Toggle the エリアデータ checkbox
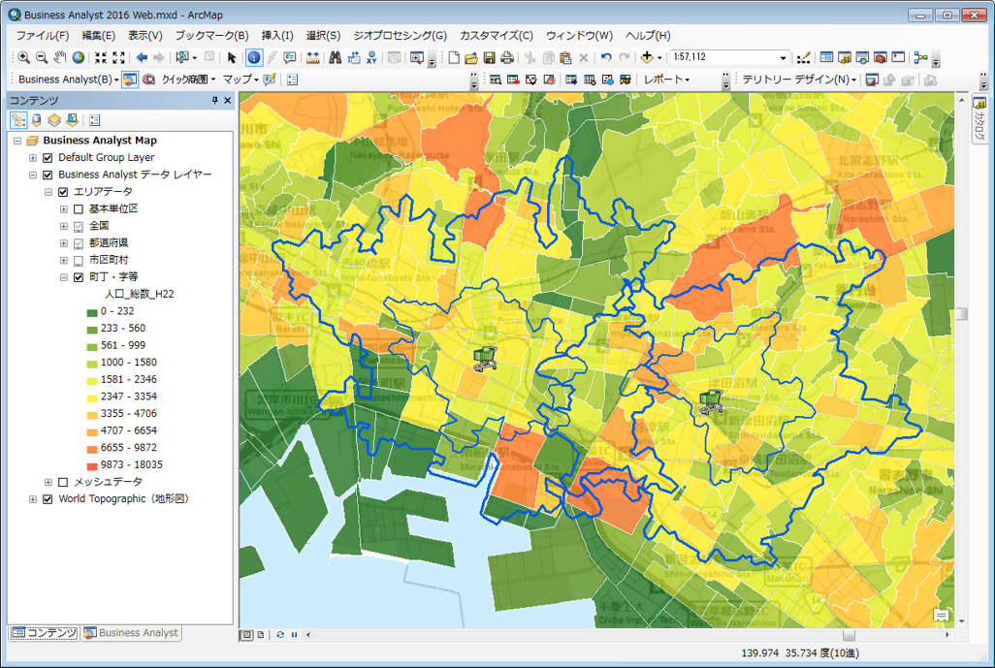 coord(63,192)
